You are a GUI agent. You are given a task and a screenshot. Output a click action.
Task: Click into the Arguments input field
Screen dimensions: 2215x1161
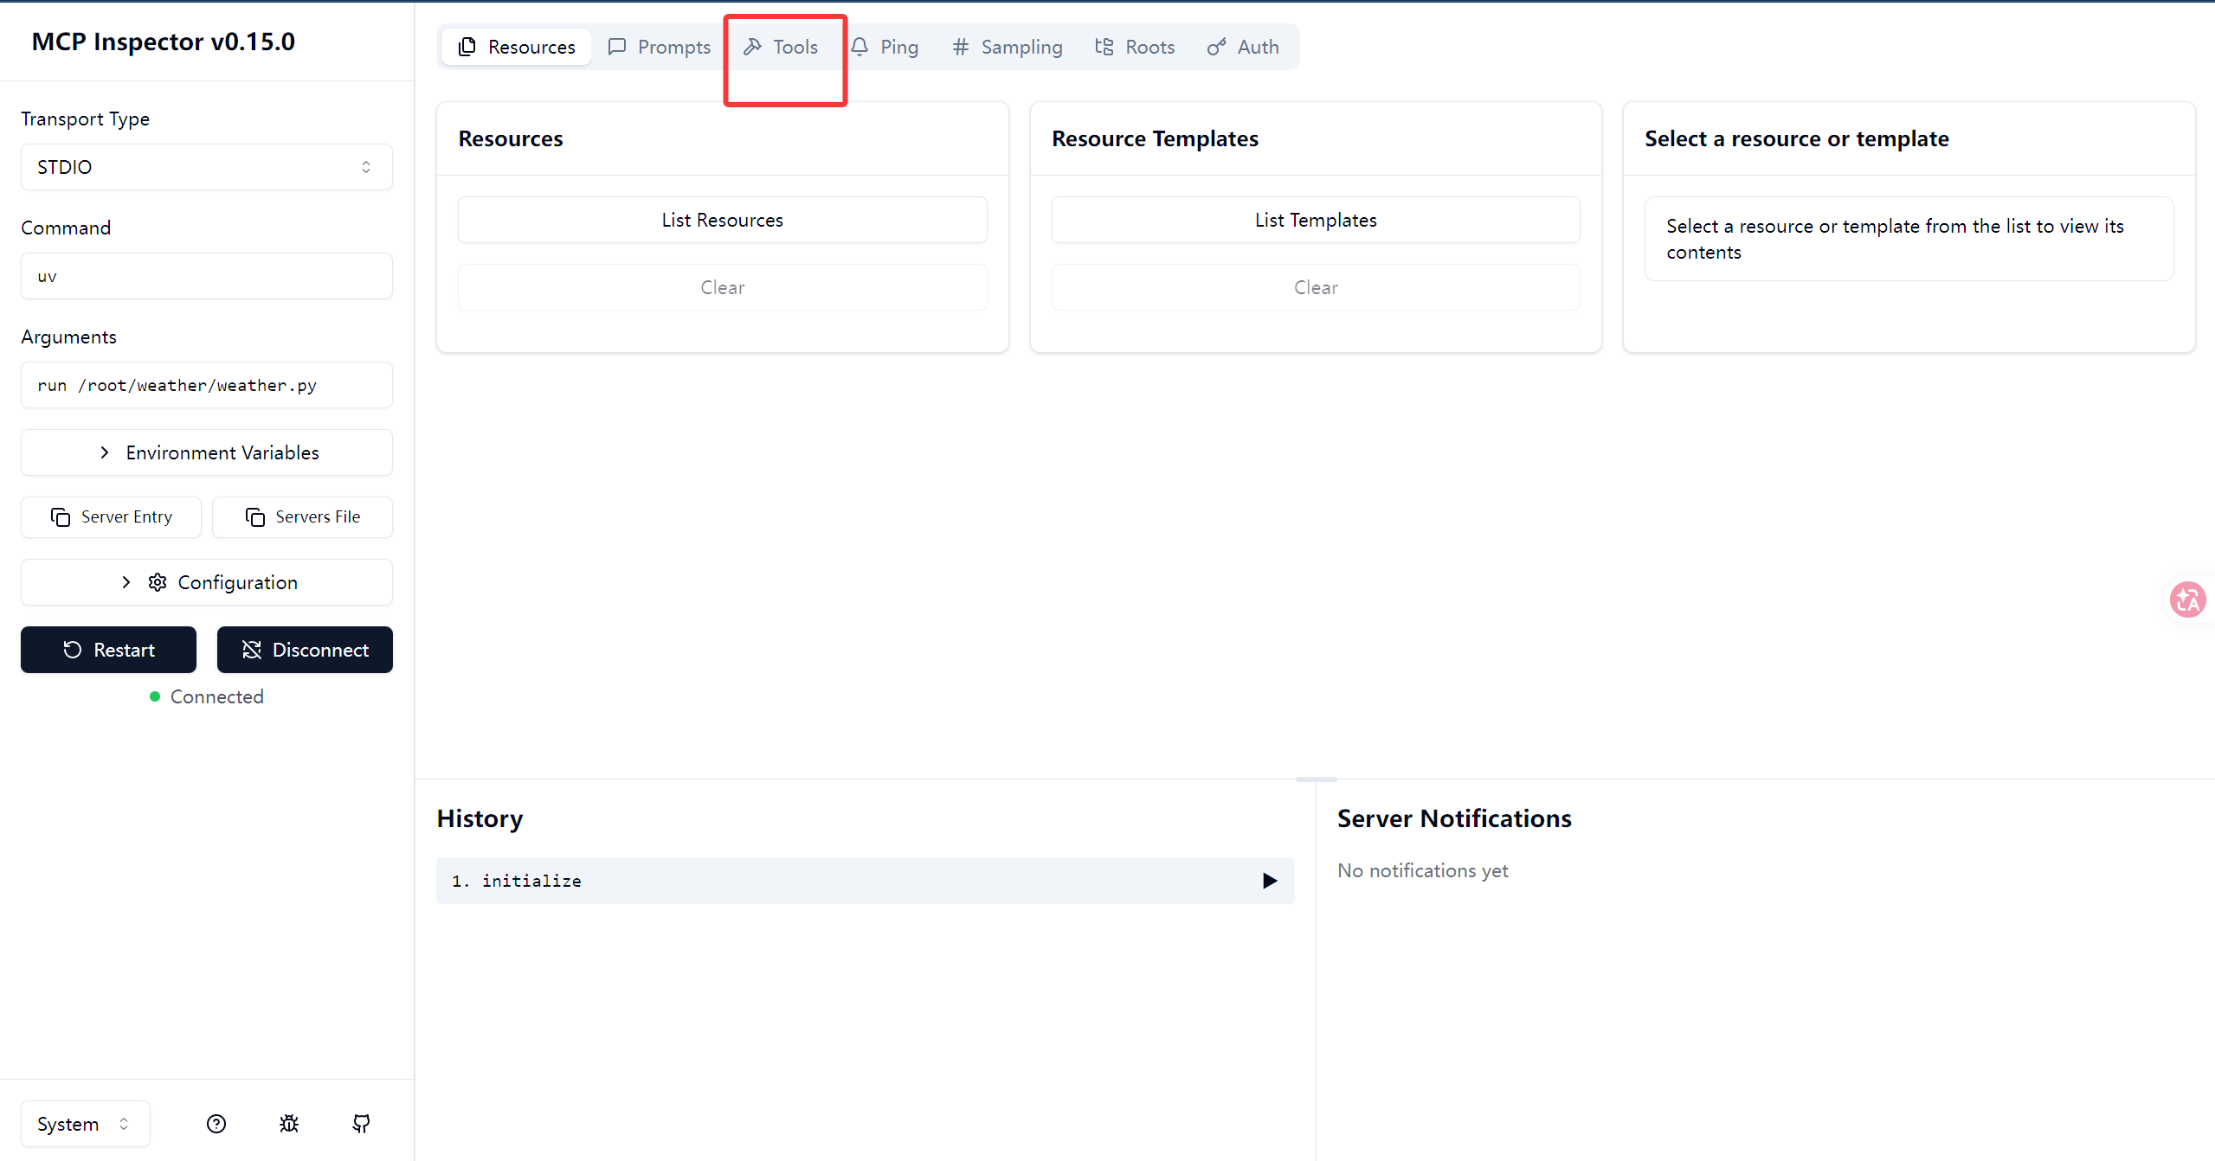(206, 385)
